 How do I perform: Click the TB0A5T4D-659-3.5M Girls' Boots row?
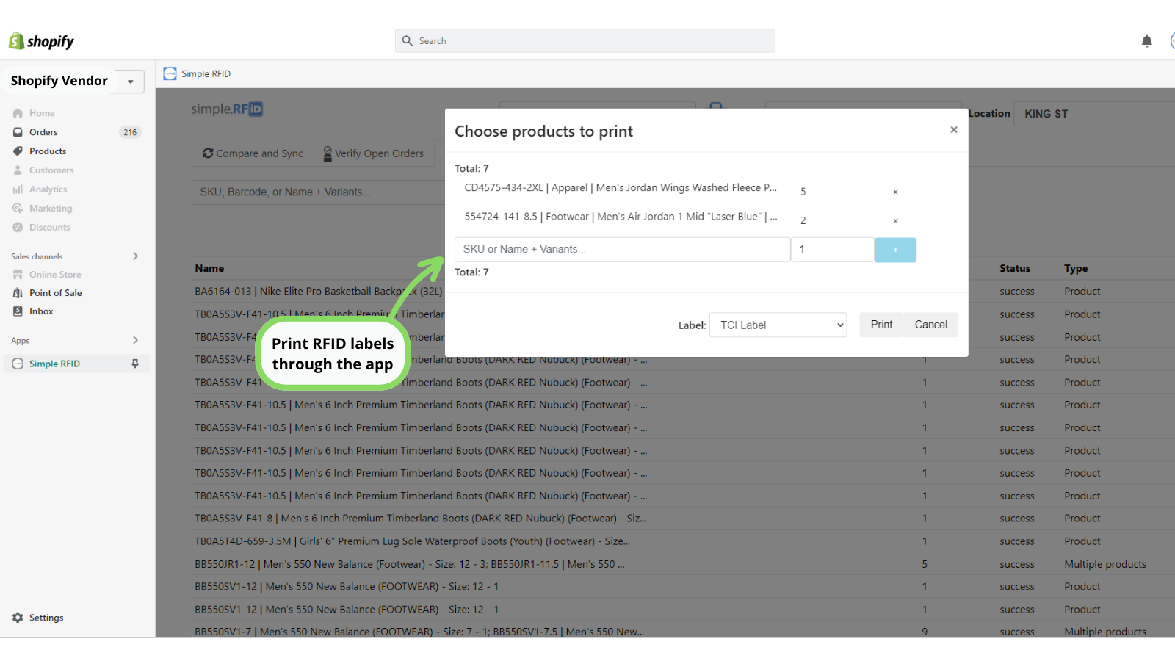[683, 541]
